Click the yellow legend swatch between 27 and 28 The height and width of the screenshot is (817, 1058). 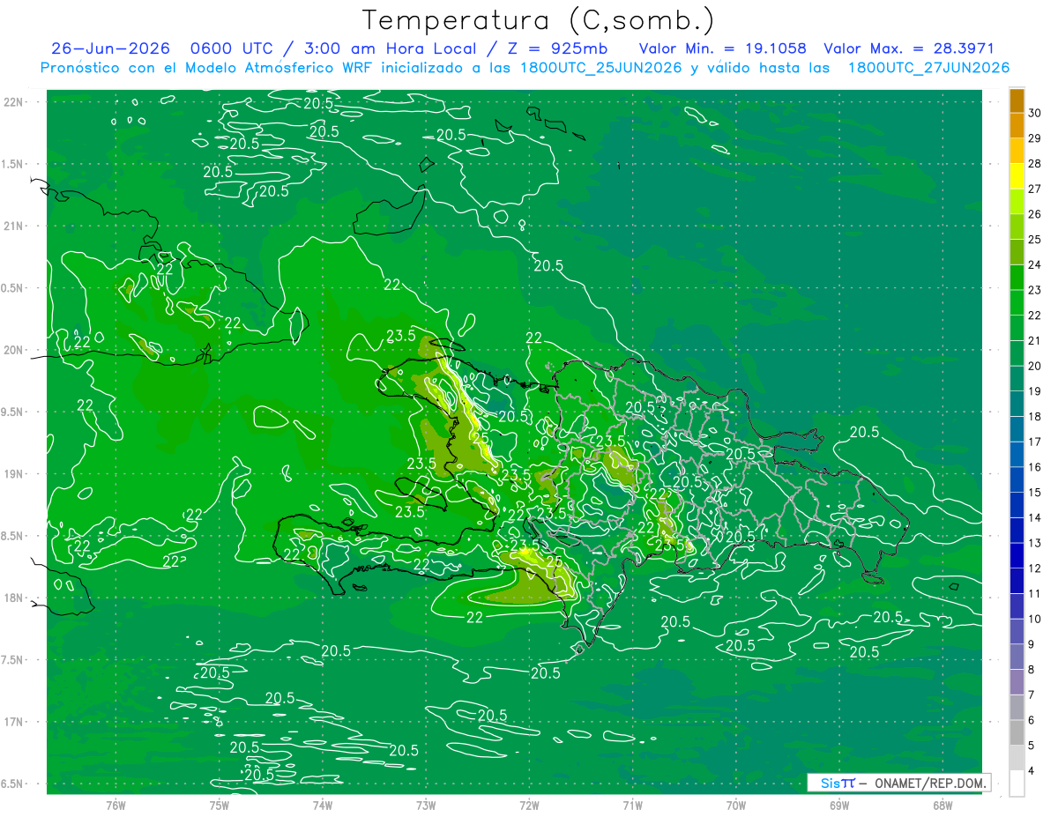pos(1017,176)
